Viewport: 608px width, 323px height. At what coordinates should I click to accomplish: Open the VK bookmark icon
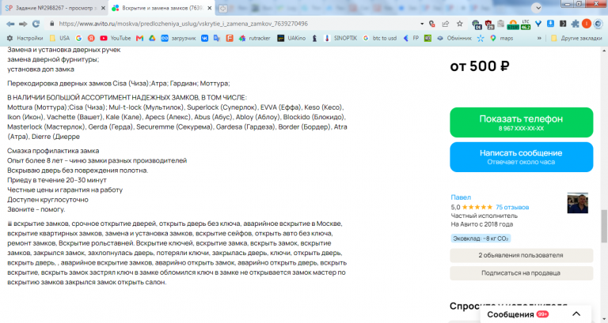[204, 38]
